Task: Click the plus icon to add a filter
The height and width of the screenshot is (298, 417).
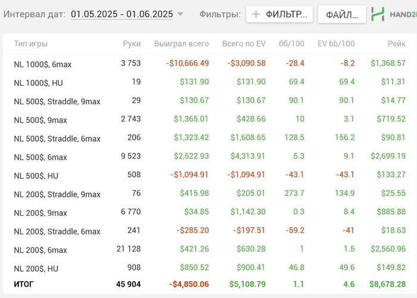Action: pos(256,14)
